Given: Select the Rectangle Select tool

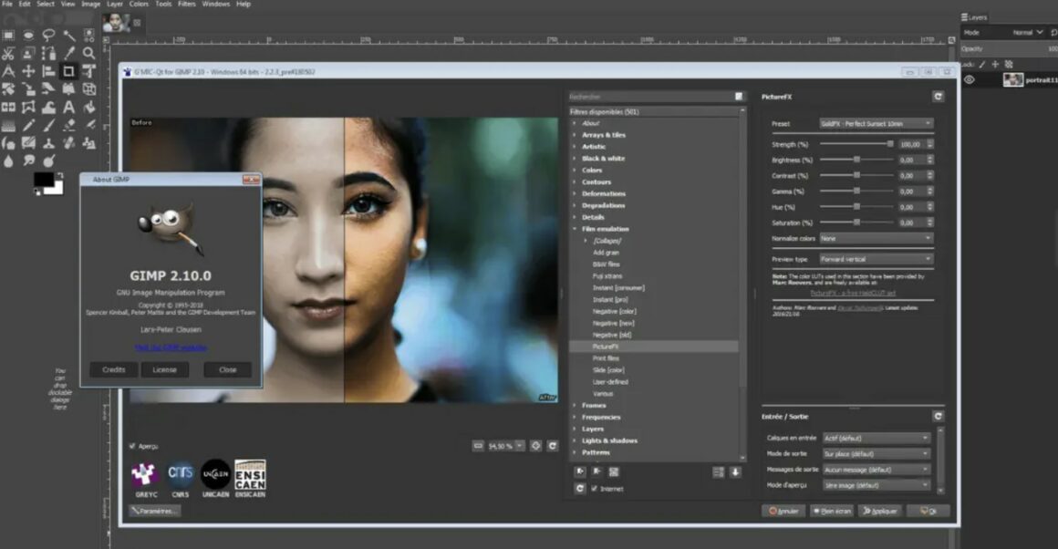Looking at the screenshot, I should click(8, 35).
